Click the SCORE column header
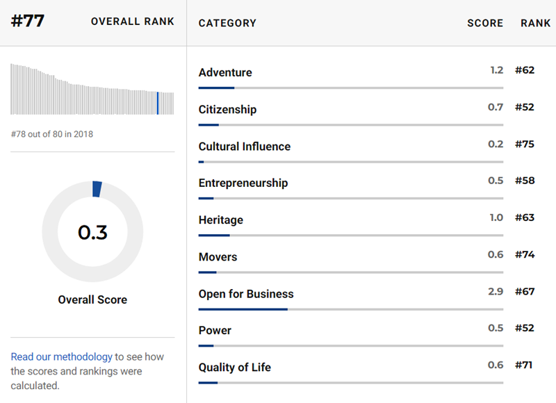 (x=484, y=23)
